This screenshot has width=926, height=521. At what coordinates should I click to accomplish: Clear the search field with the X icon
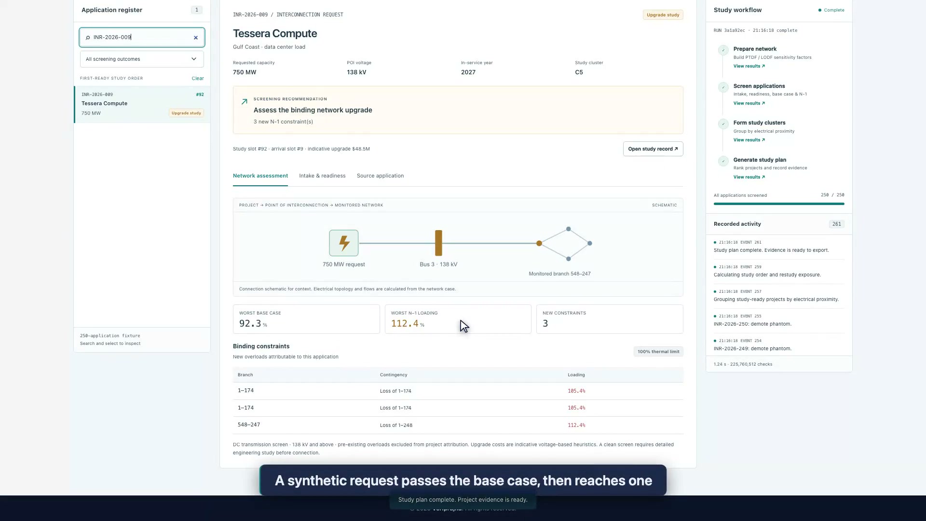[196, 38]
